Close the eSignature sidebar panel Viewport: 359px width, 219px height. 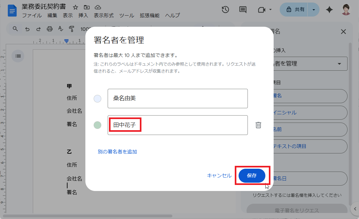(343, 32)
